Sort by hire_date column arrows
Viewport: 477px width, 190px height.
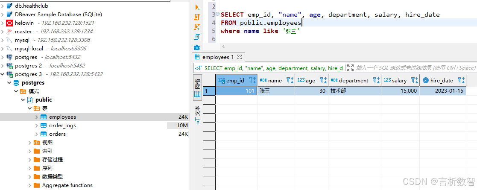463,80
